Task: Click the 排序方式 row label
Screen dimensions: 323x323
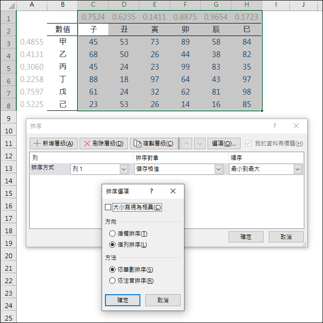Action: tap(43, 167)
